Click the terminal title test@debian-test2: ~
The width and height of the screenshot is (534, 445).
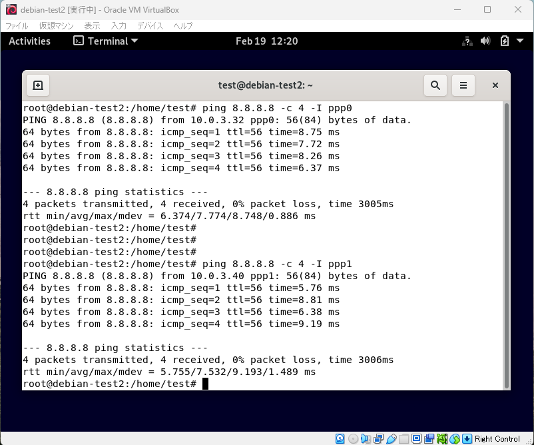(266, 85)
